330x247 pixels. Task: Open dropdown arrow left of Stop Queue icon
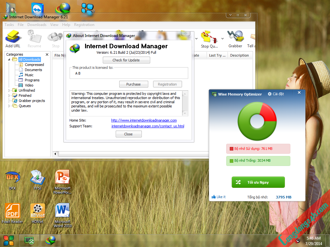click(196, 39)
